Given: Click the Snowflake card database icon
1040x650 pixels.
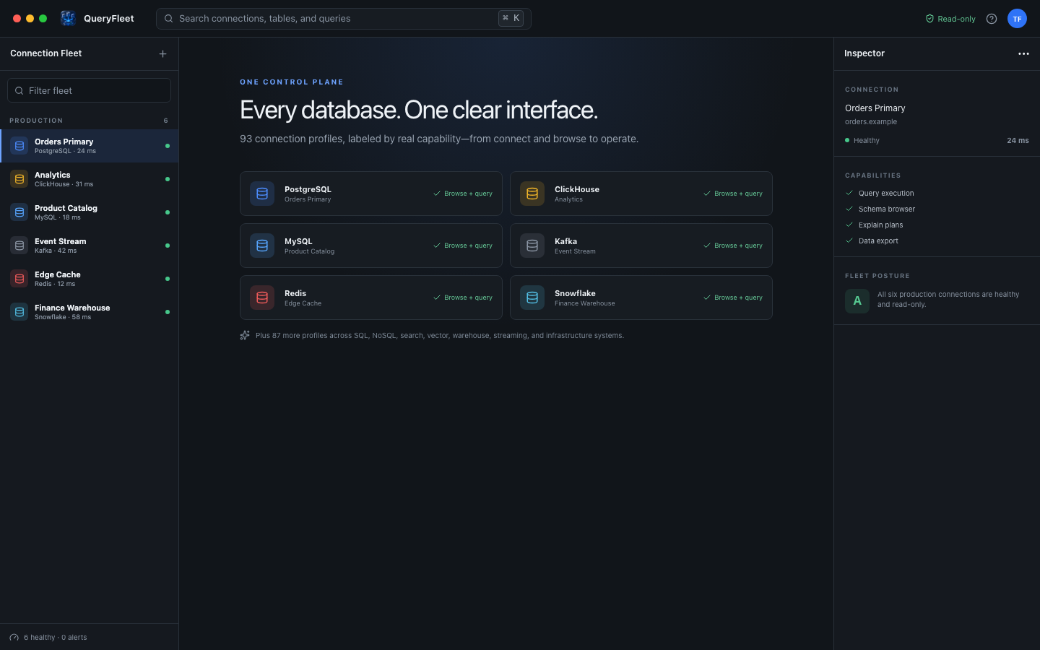Looking at the screenshot, I should click(532, 298).
